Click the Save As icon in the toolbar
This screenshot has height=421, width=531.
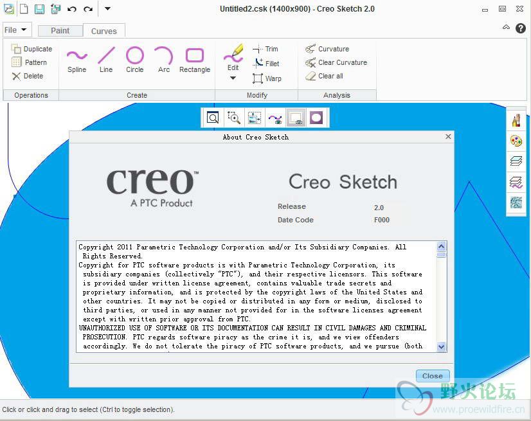(x=55, y=9)
